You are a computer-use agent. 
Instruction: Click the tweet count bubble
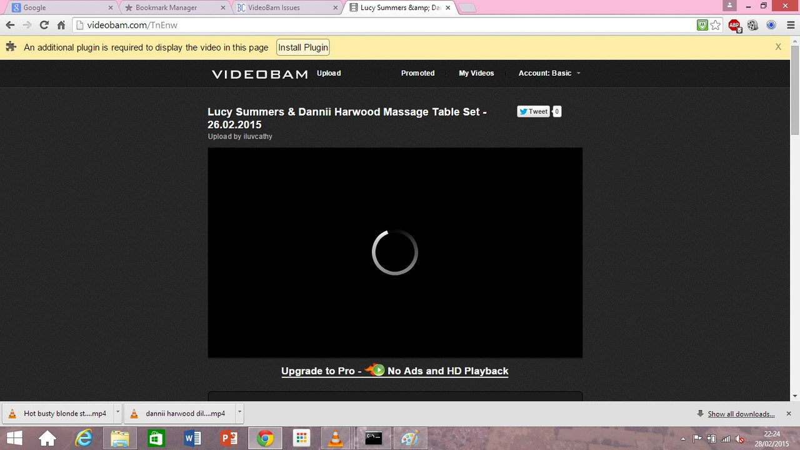(x=557, y=111)
